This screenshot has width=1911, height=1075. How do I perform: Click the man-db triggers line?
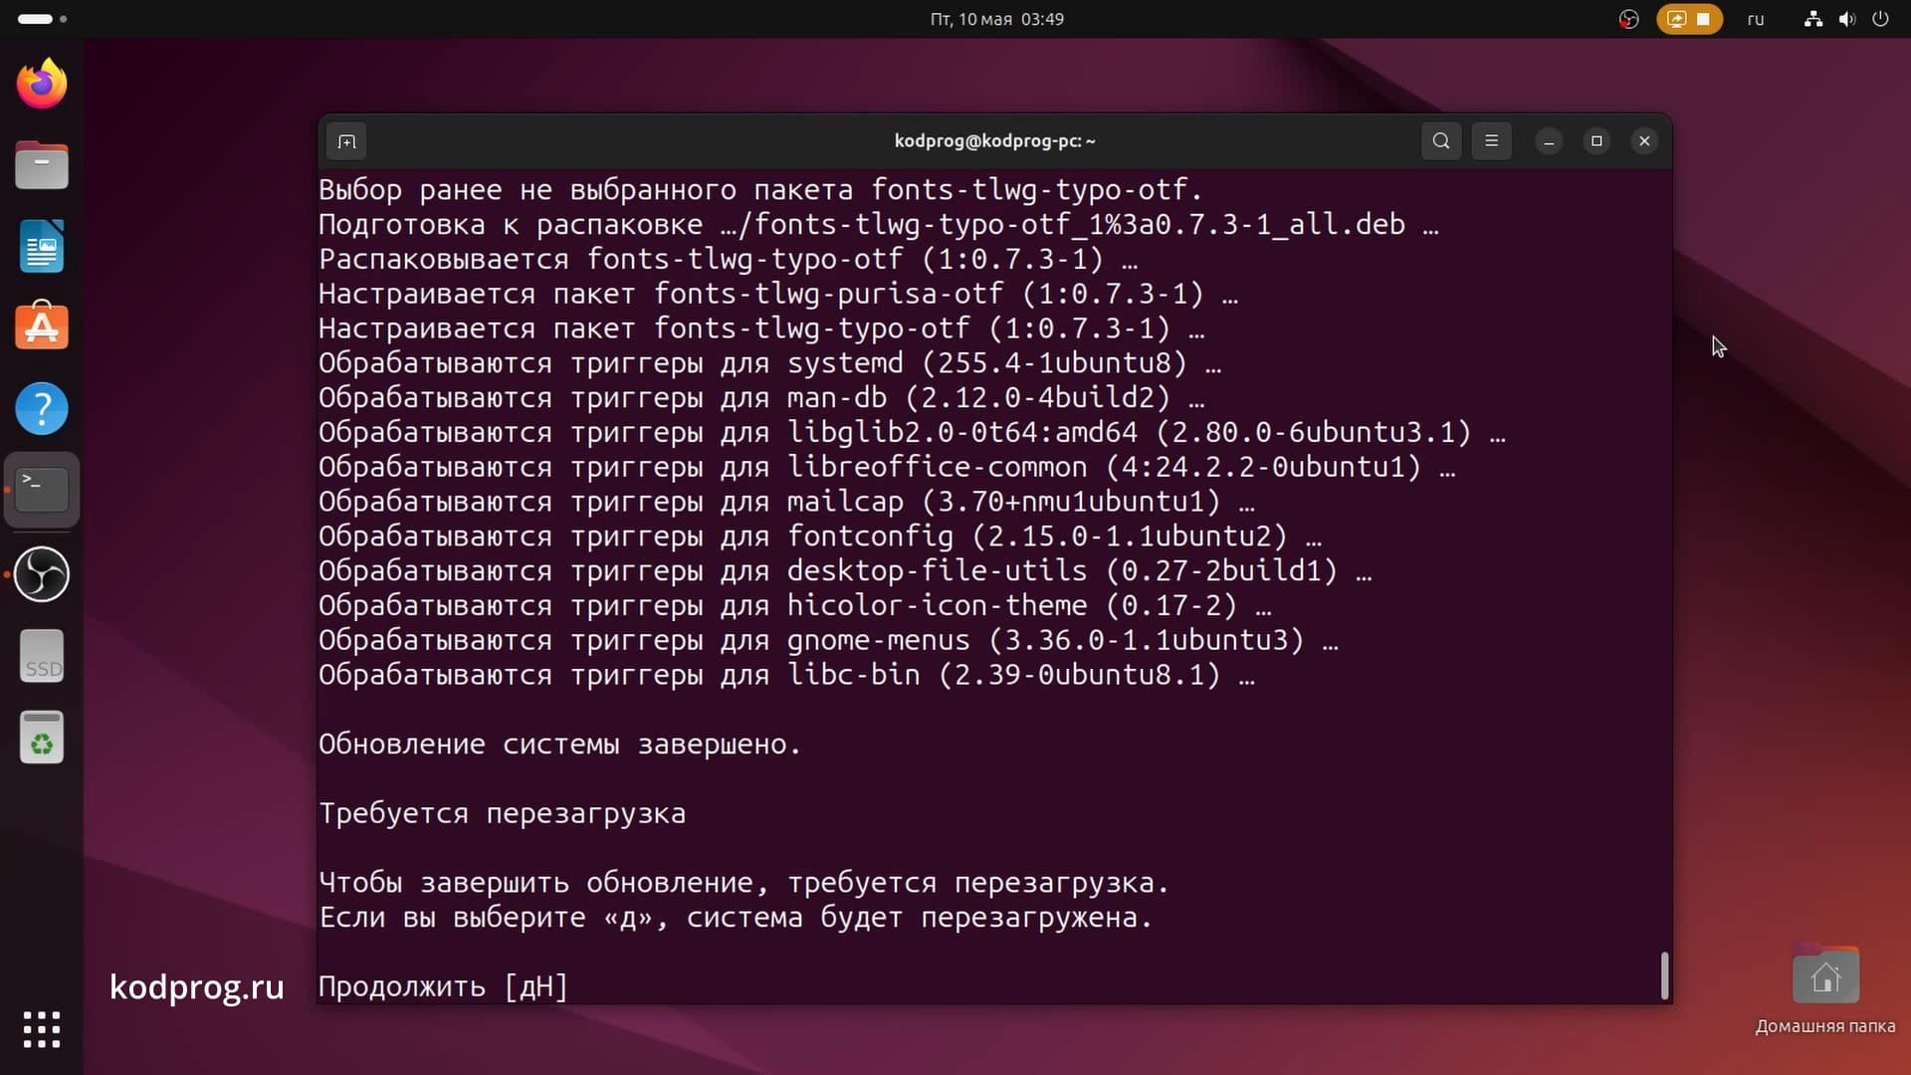click(761, 398)
